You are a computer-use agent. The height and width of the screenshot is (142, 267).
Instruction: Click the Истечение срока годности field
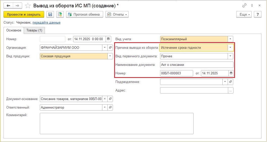pyautogui.click(x=194, y=48)
